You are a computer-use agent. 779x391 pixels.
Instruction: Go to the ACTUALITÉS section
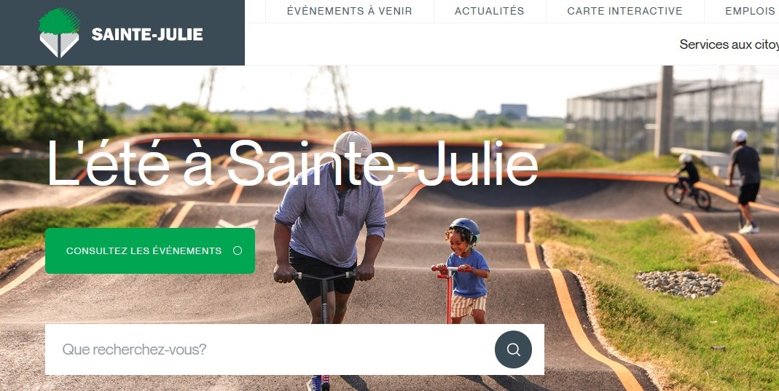(490, 11)
